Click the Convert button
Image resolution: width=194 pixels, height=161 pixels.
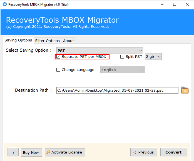pyautogui.click(x=174, y=152)
